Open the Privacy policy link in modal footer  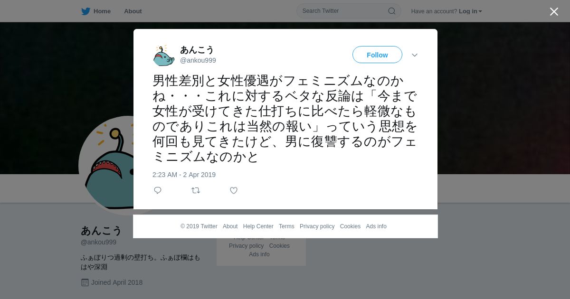coord(317,226)
